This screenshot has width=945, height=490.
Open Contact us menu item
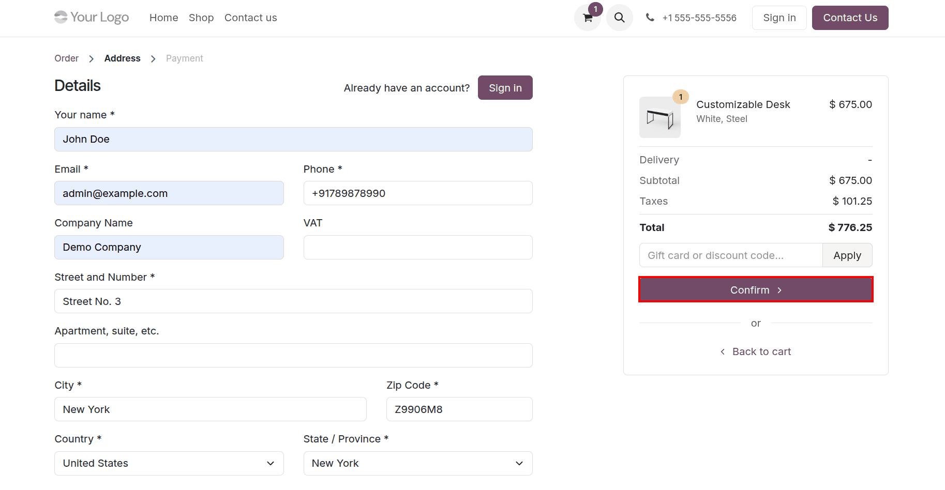[x=250, y=18]
